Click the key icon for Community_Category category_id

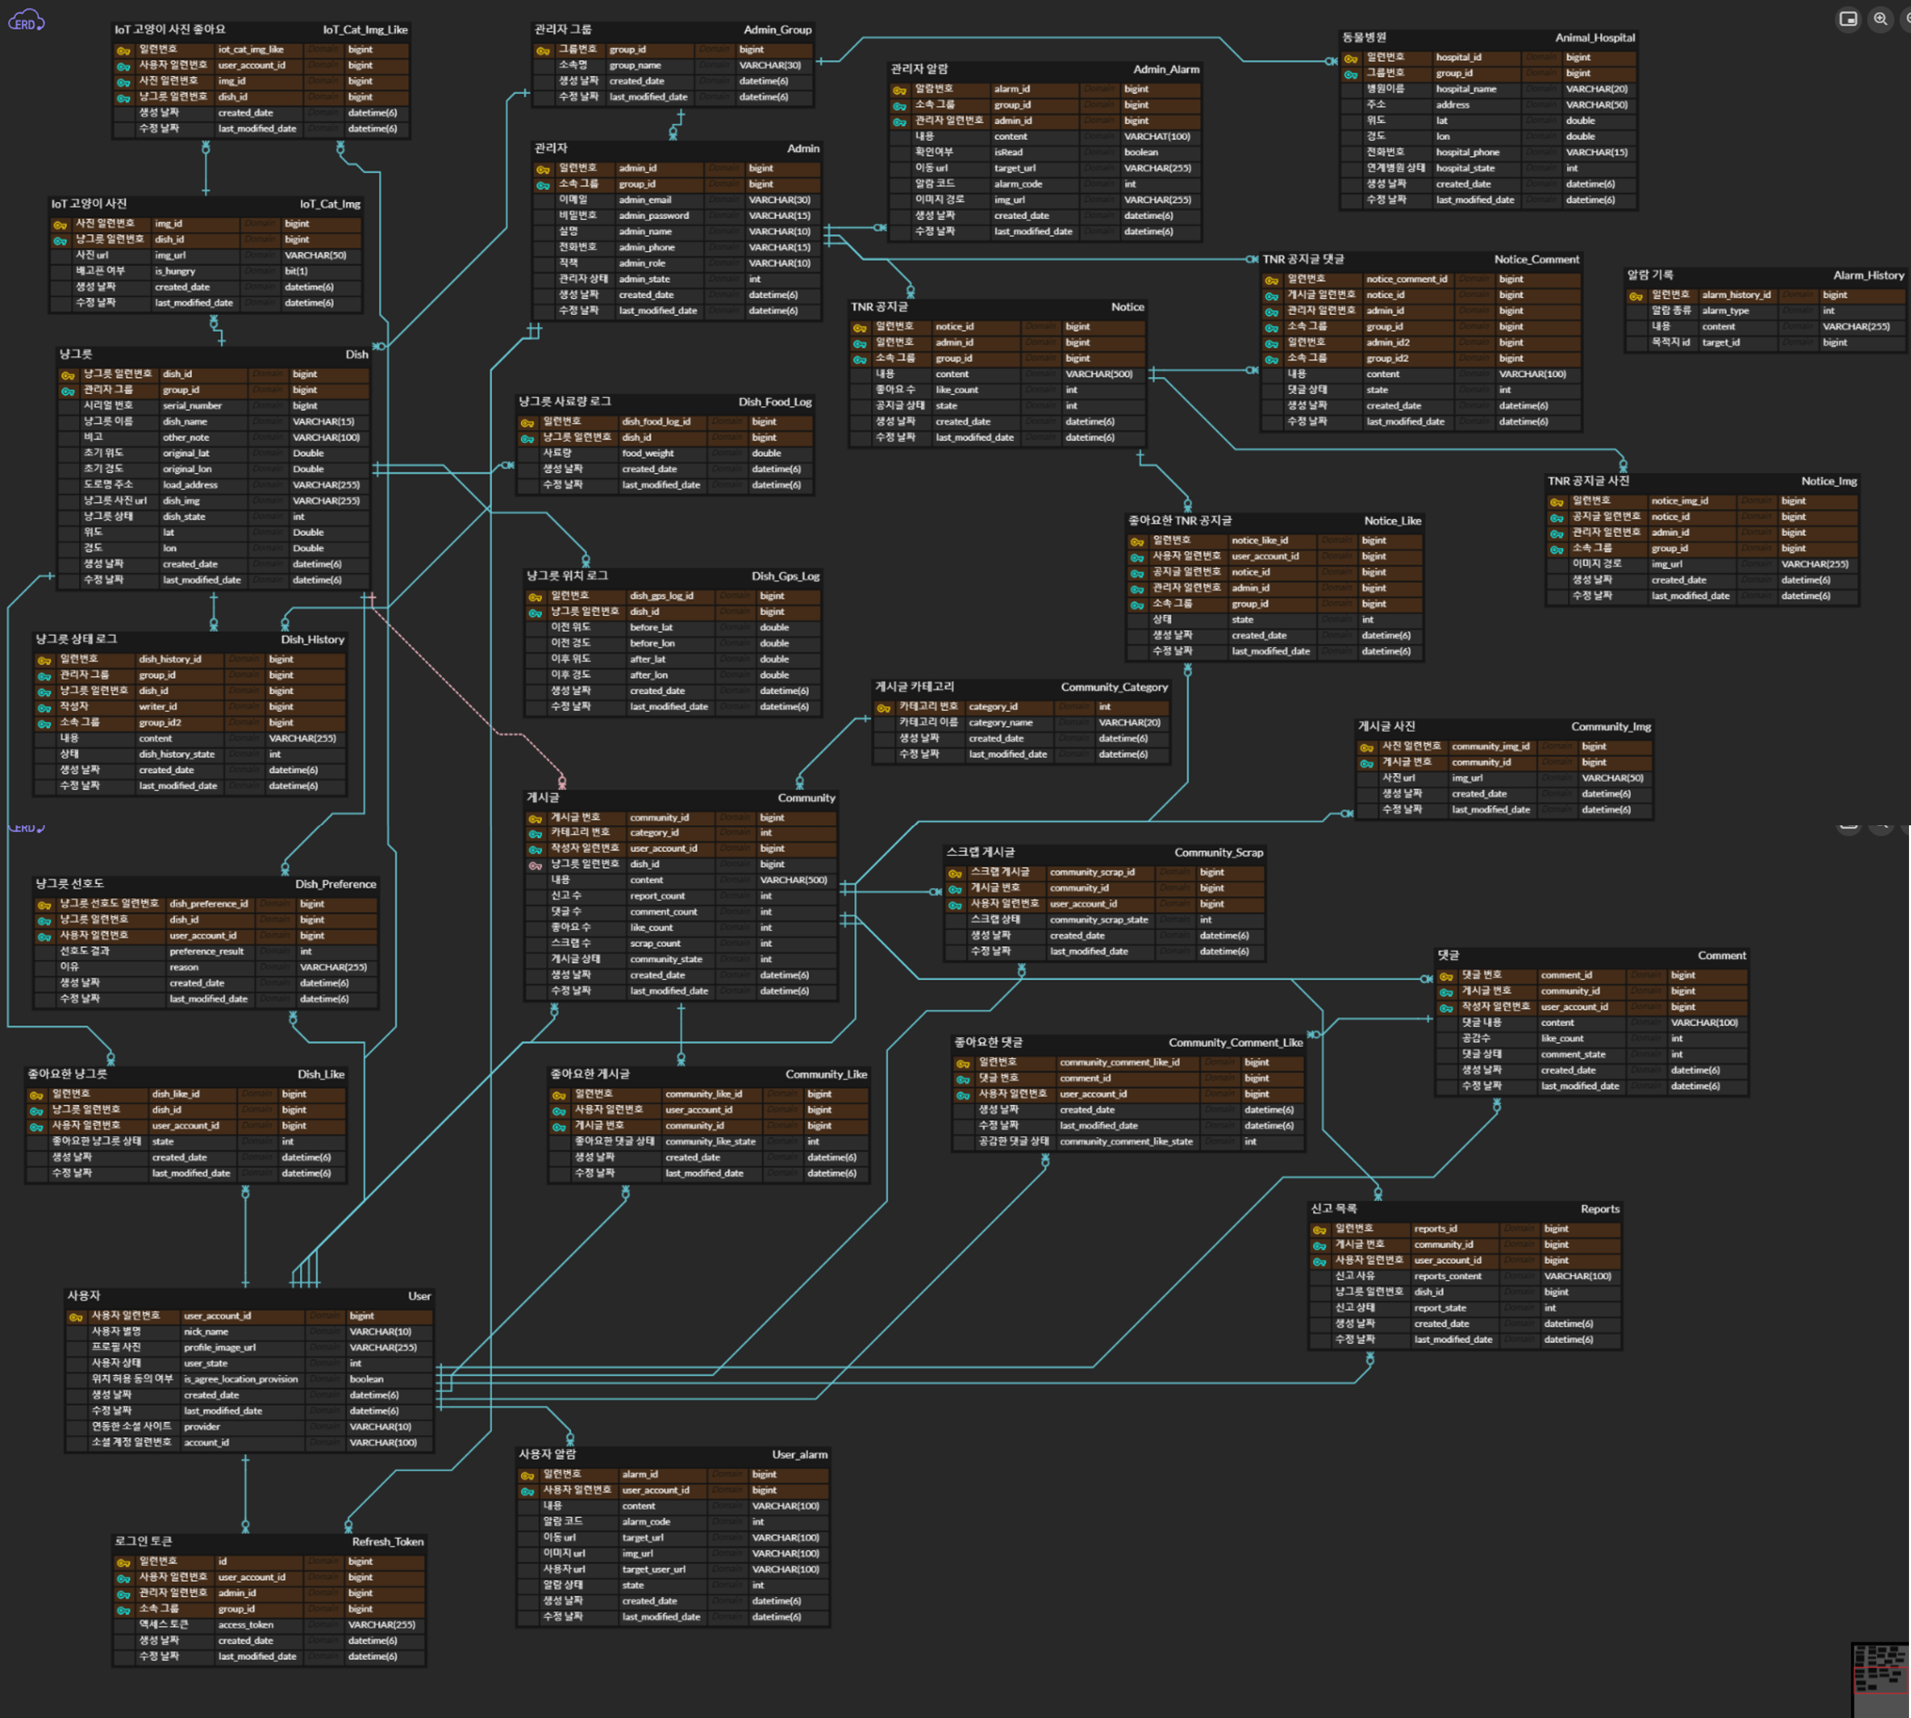[x=883, y=707]
